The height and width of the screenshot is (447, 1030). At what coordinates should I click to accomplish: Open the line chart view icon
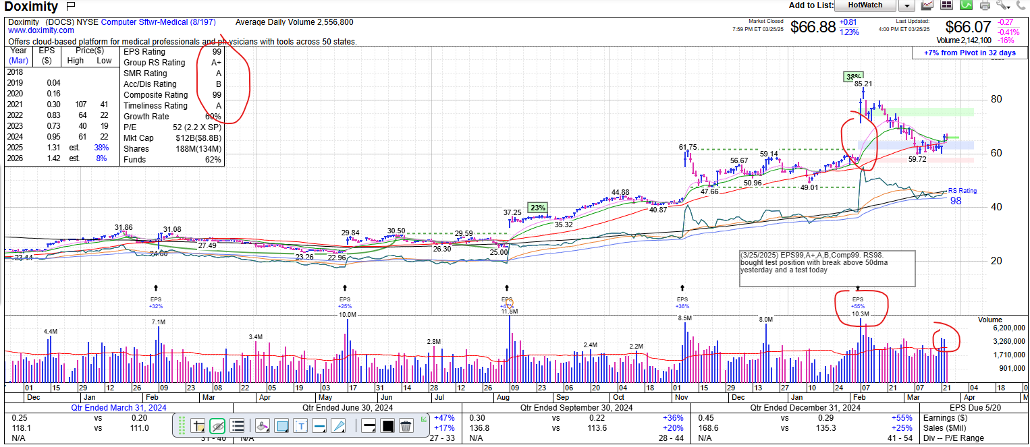927,5
